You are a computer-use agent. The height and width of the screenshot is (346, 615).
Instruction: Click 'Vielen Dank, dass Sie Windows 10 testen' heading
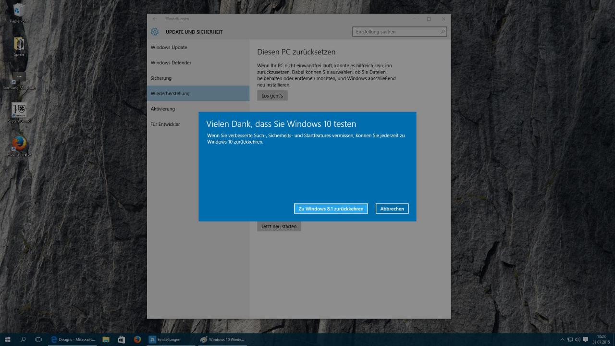281,124
